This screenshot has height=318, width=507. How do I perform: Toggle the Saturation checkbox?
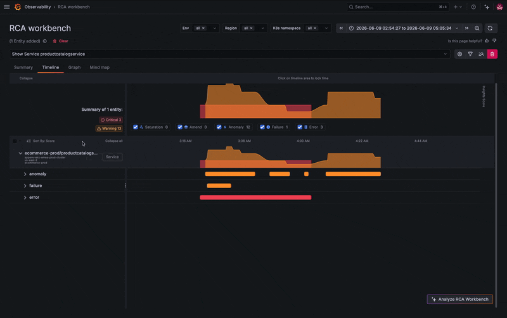(136, 127)
